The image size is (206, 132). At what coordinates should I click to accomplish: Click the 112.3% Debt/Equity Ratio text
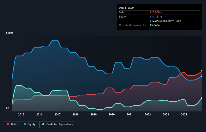tap(166, 21)
